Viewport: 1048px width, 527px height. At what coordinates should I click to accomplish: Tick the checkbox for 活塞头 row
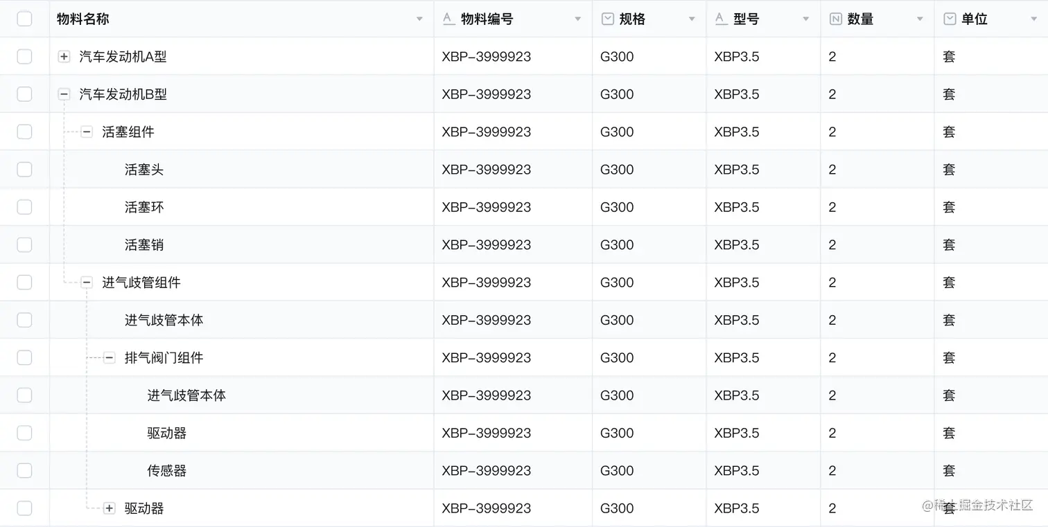[24, 170]
